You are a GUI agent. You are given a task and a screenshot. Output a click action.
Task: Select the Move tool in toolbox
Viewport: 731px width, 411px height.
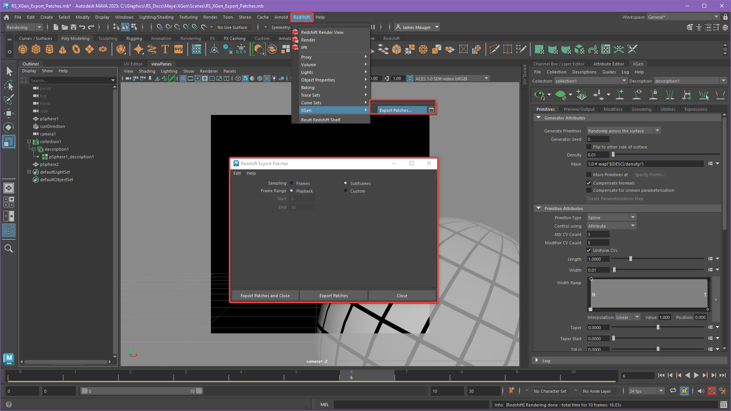(9, 113)
